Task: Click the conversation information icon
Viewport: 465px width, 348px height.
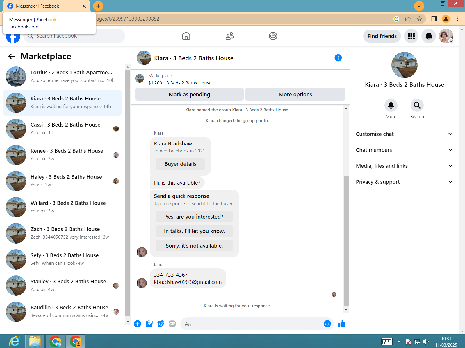Action: tap(338, 58)
